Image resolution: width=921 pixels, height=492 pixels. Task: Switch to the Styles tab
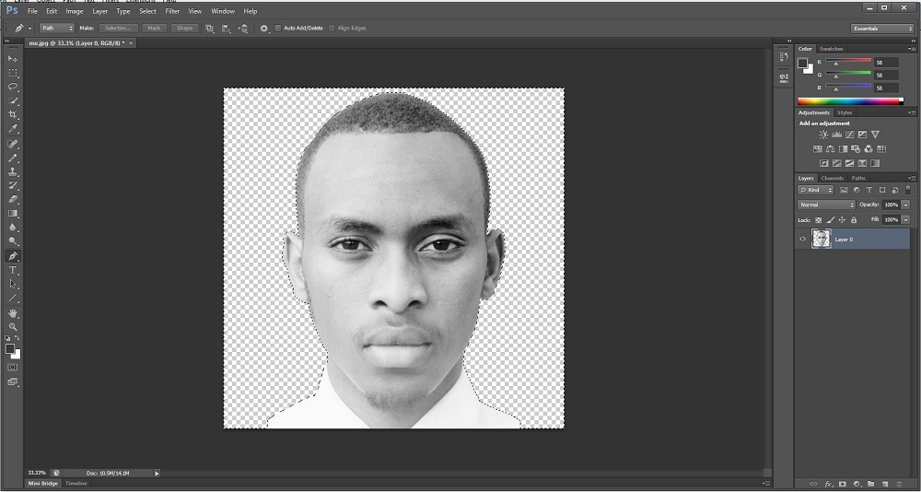[x=845, y=112]
